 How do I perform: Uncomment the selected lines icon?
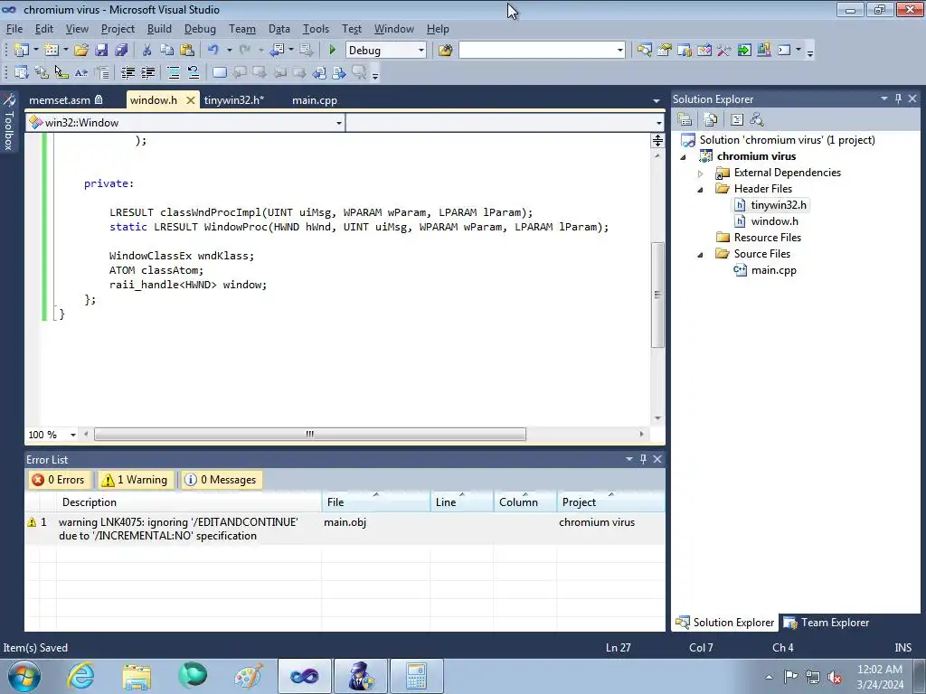[x=194, y=72]
